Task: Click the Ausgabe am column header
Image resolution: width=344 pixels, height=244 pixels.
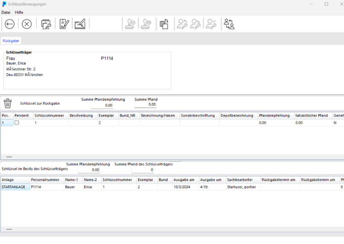Action: [x=183, y=180]
